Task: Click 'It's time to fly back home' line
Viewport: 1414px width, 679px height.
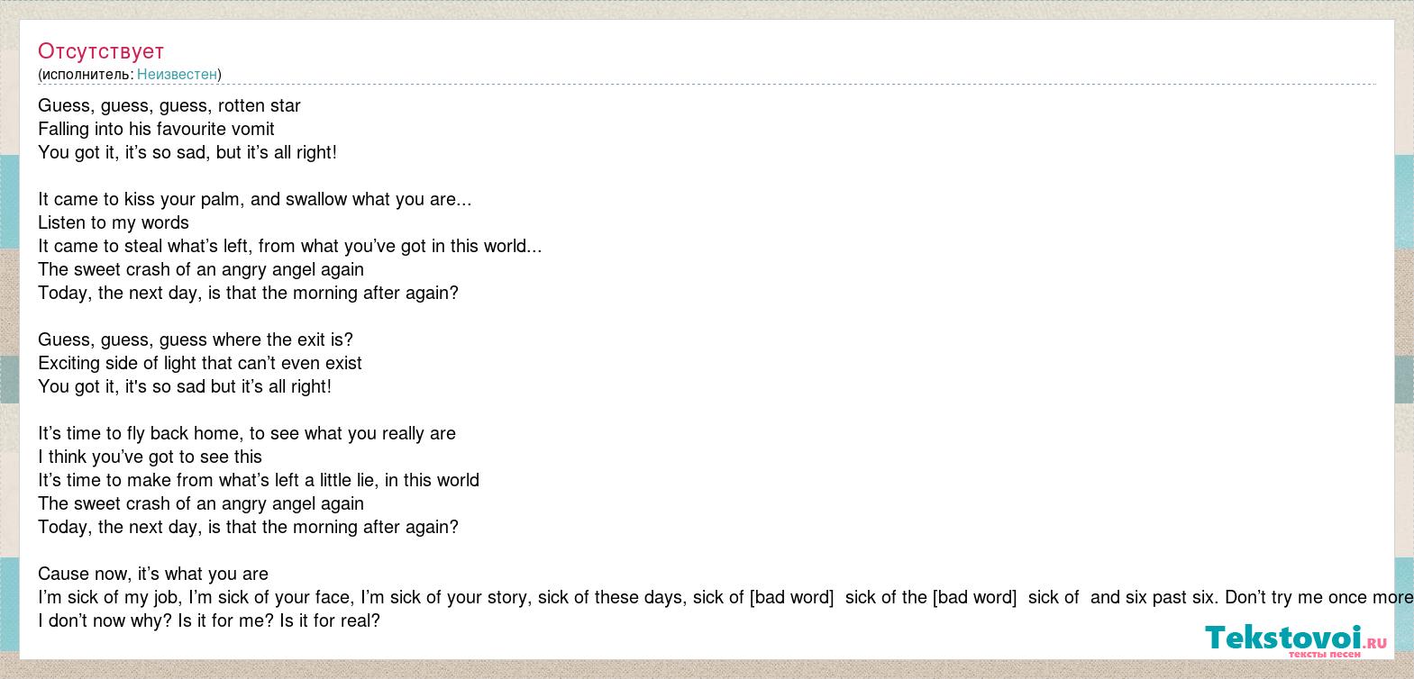Action: click(247, 434)
